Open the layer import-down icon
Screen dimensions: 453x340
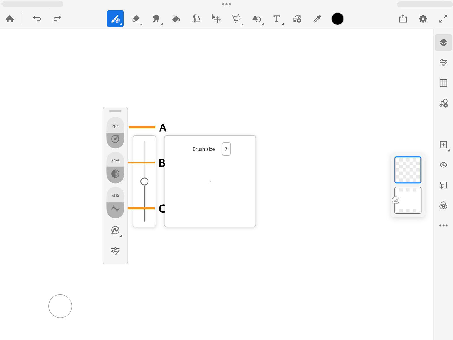443,185
